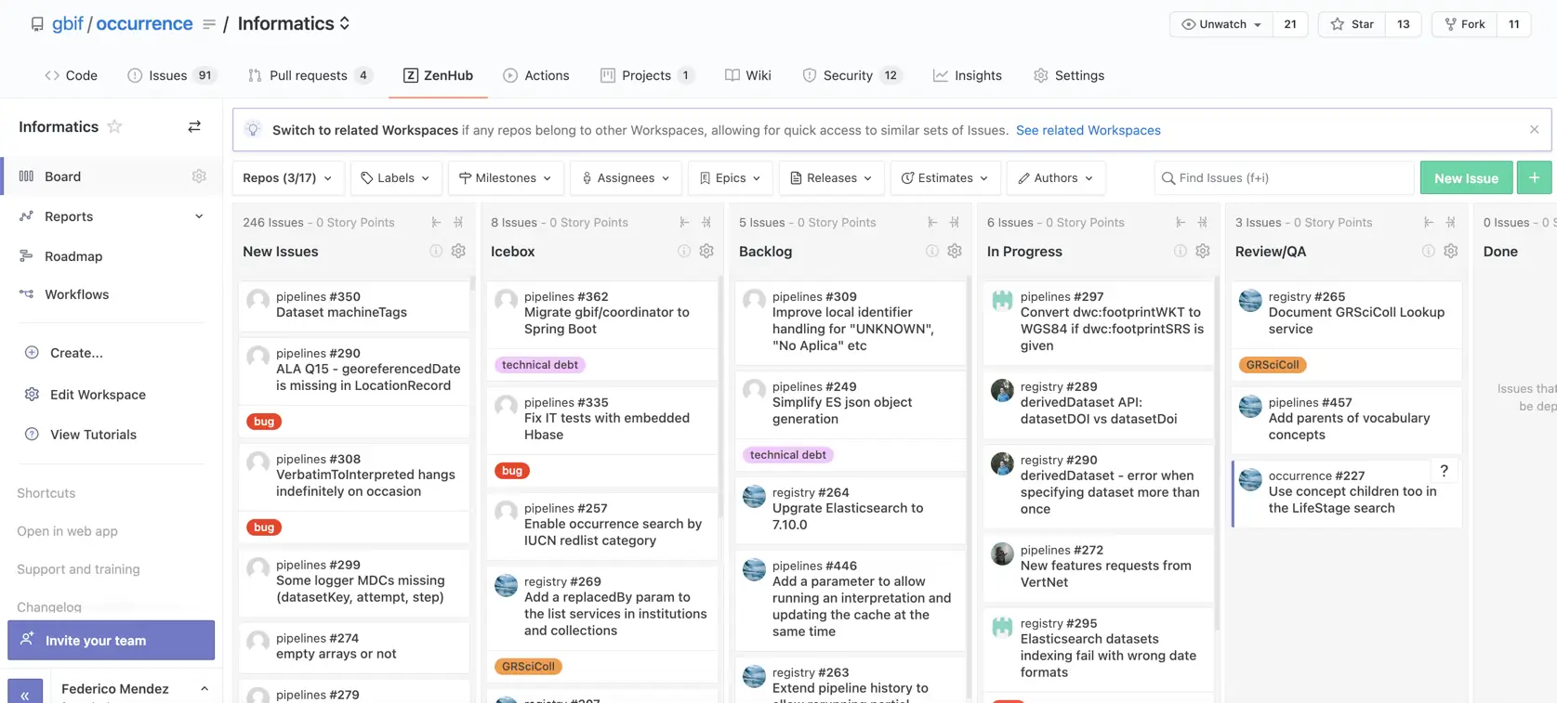Create a New Issue with the green button
Viewport: 1557px width, 703px height.
[x=1466, y=177]
